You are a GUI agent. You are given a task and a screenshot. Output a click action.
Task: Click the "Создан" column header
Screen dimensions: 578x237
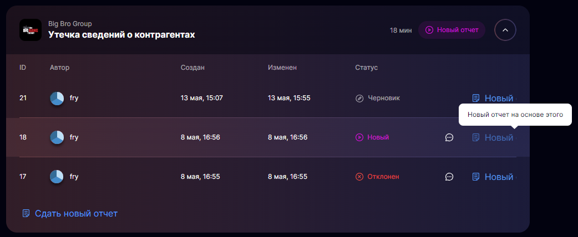(x=192, y=68)
